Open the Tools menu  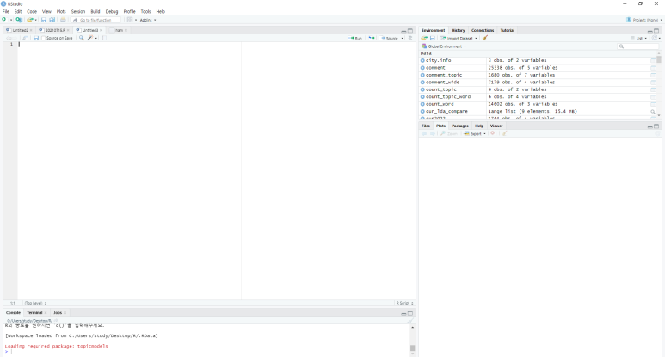pos(145,11)
